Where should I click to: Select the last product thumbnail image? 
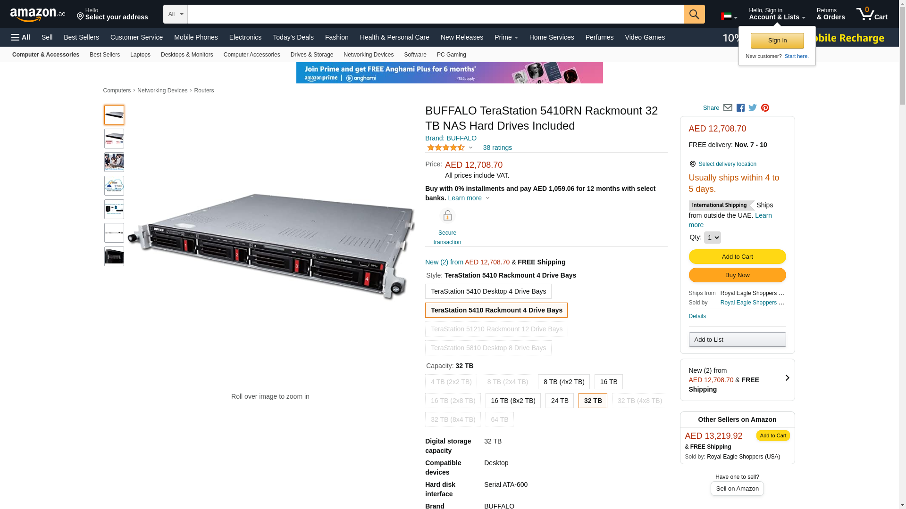pyautogui.click(x=114, y=256)
